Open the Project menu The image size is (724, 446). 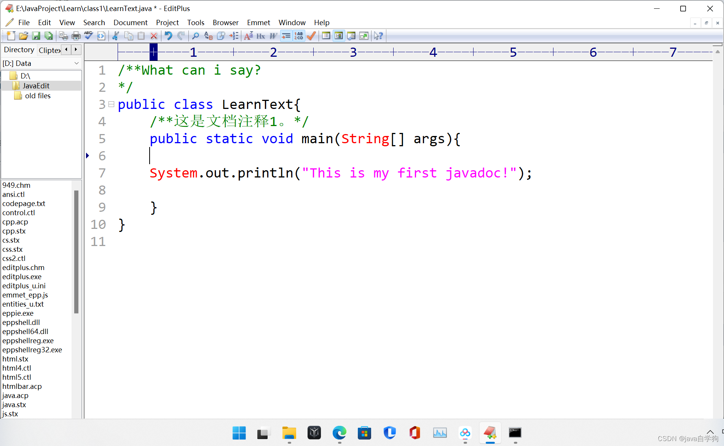coord(167,22)
